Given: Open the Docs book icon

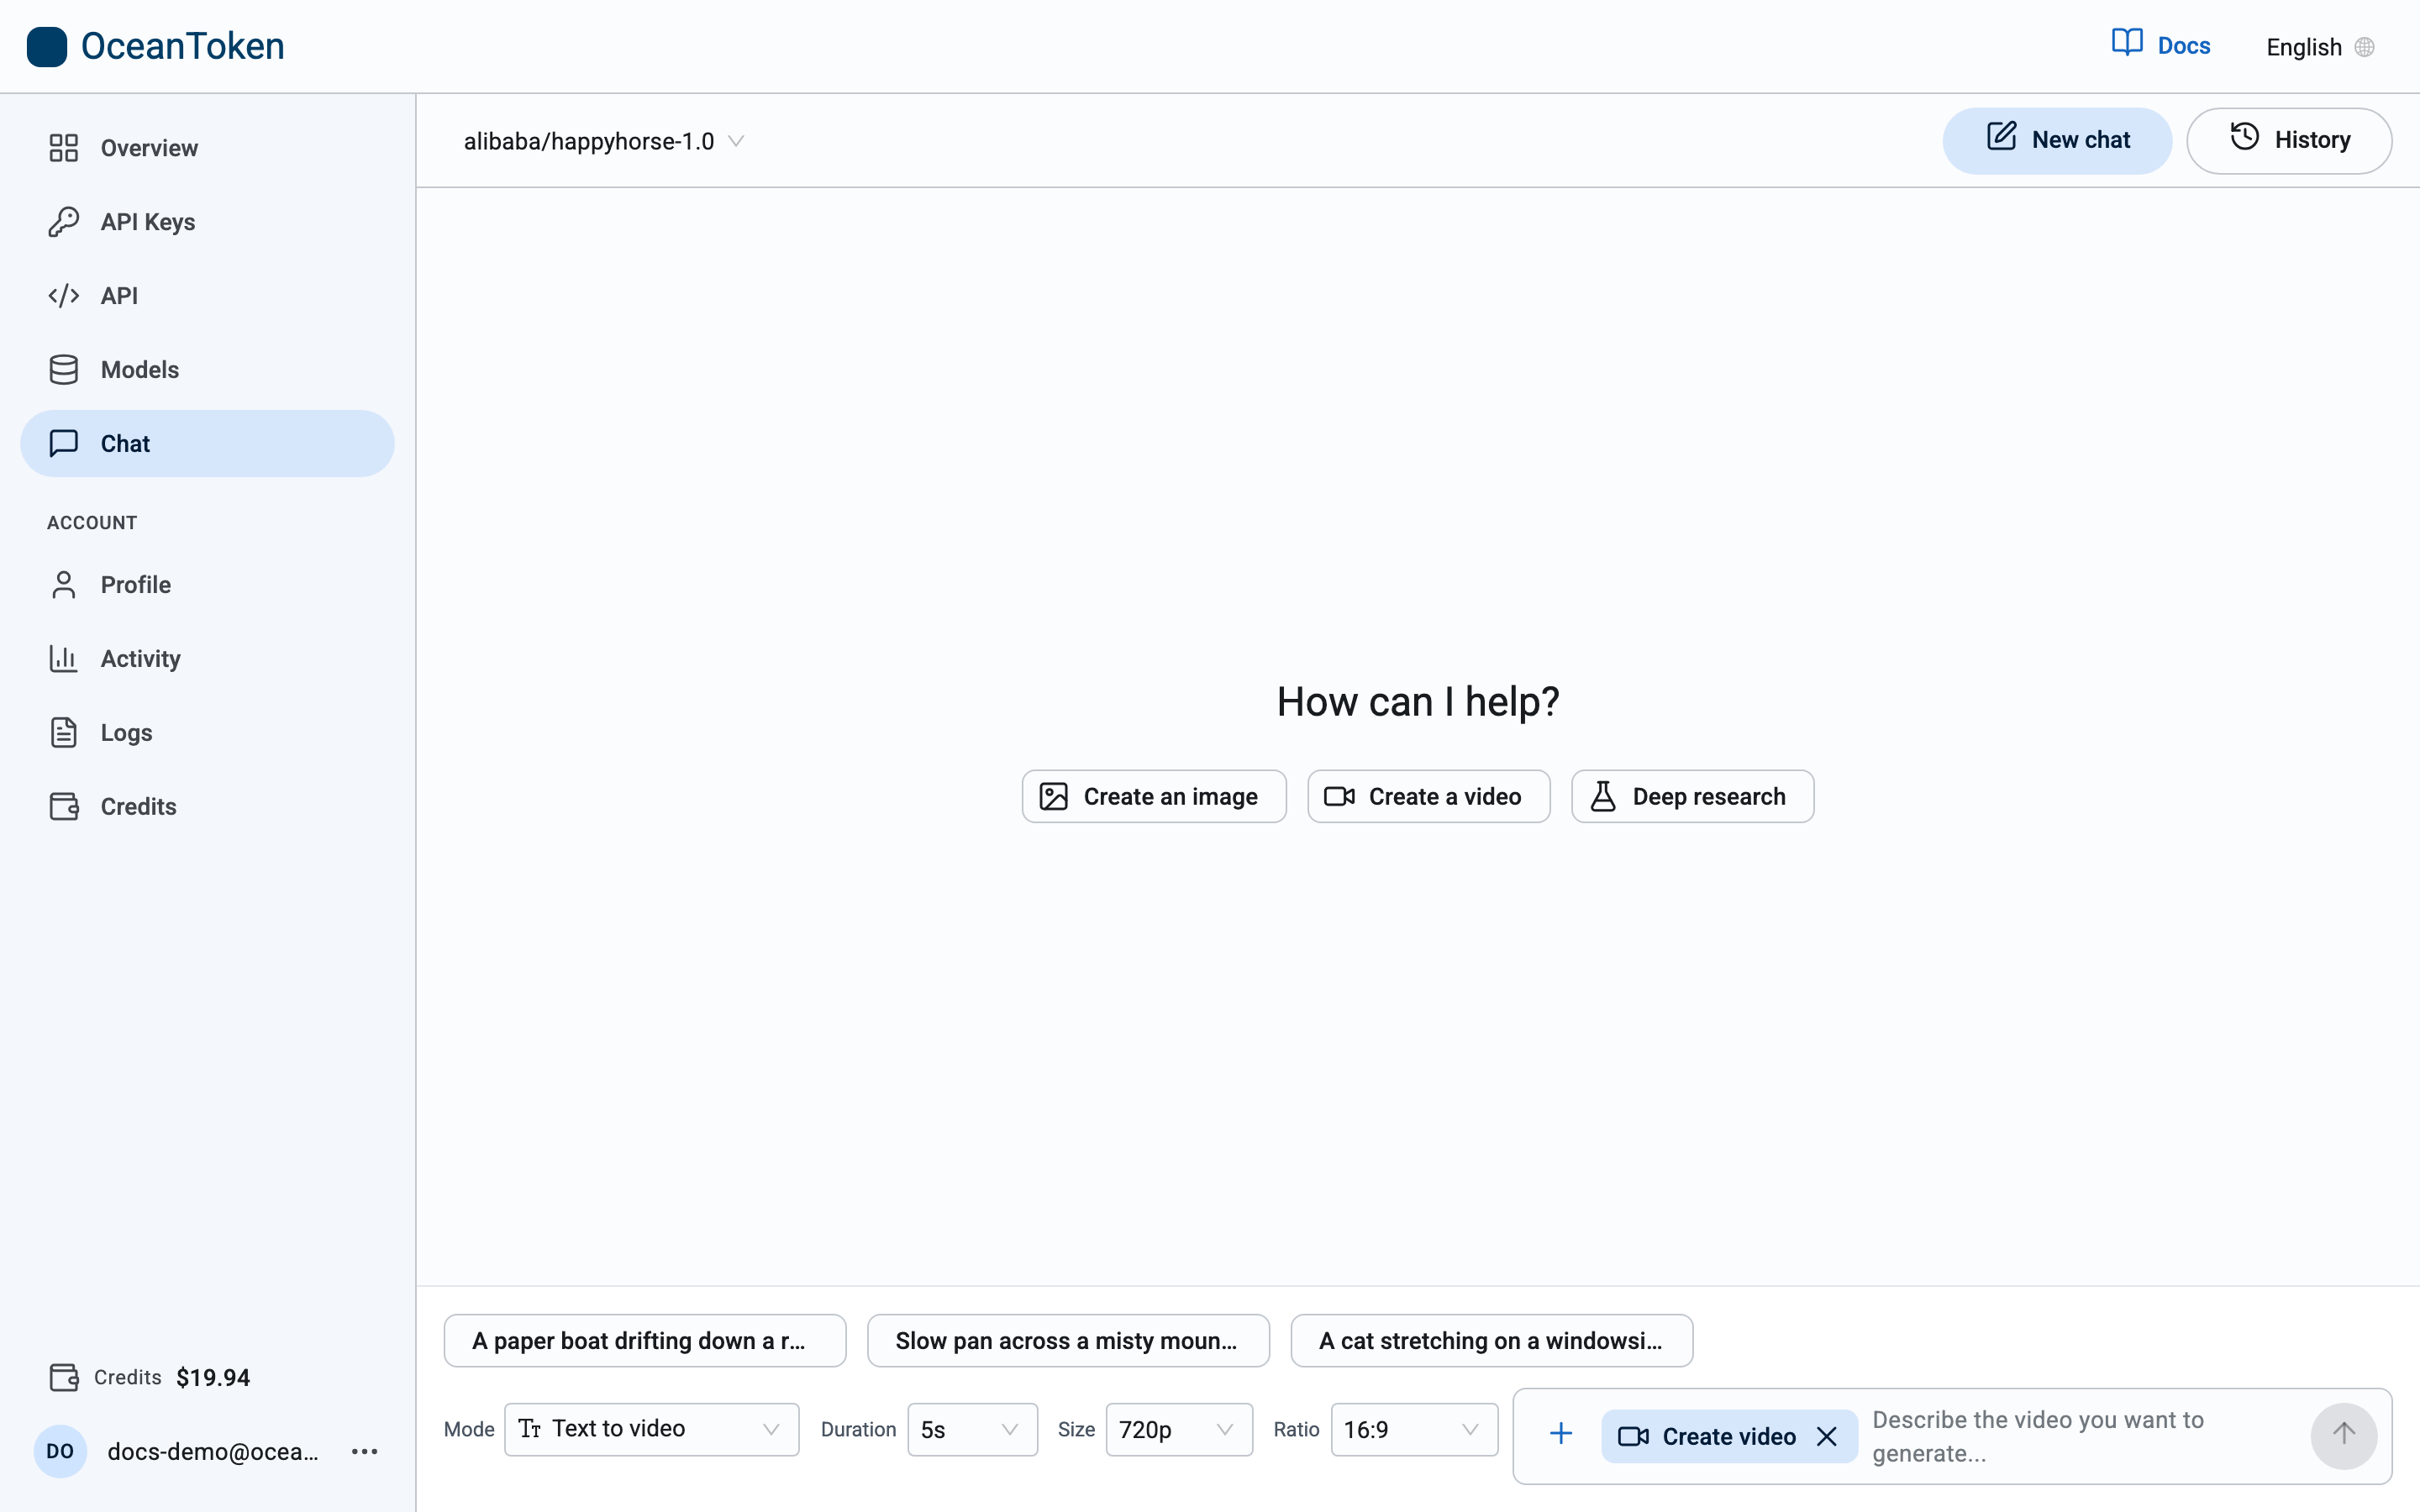Looking at the screenshot, I should [2127, 44].
